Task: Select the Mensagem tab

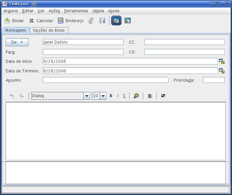Action: pos(16,30)
